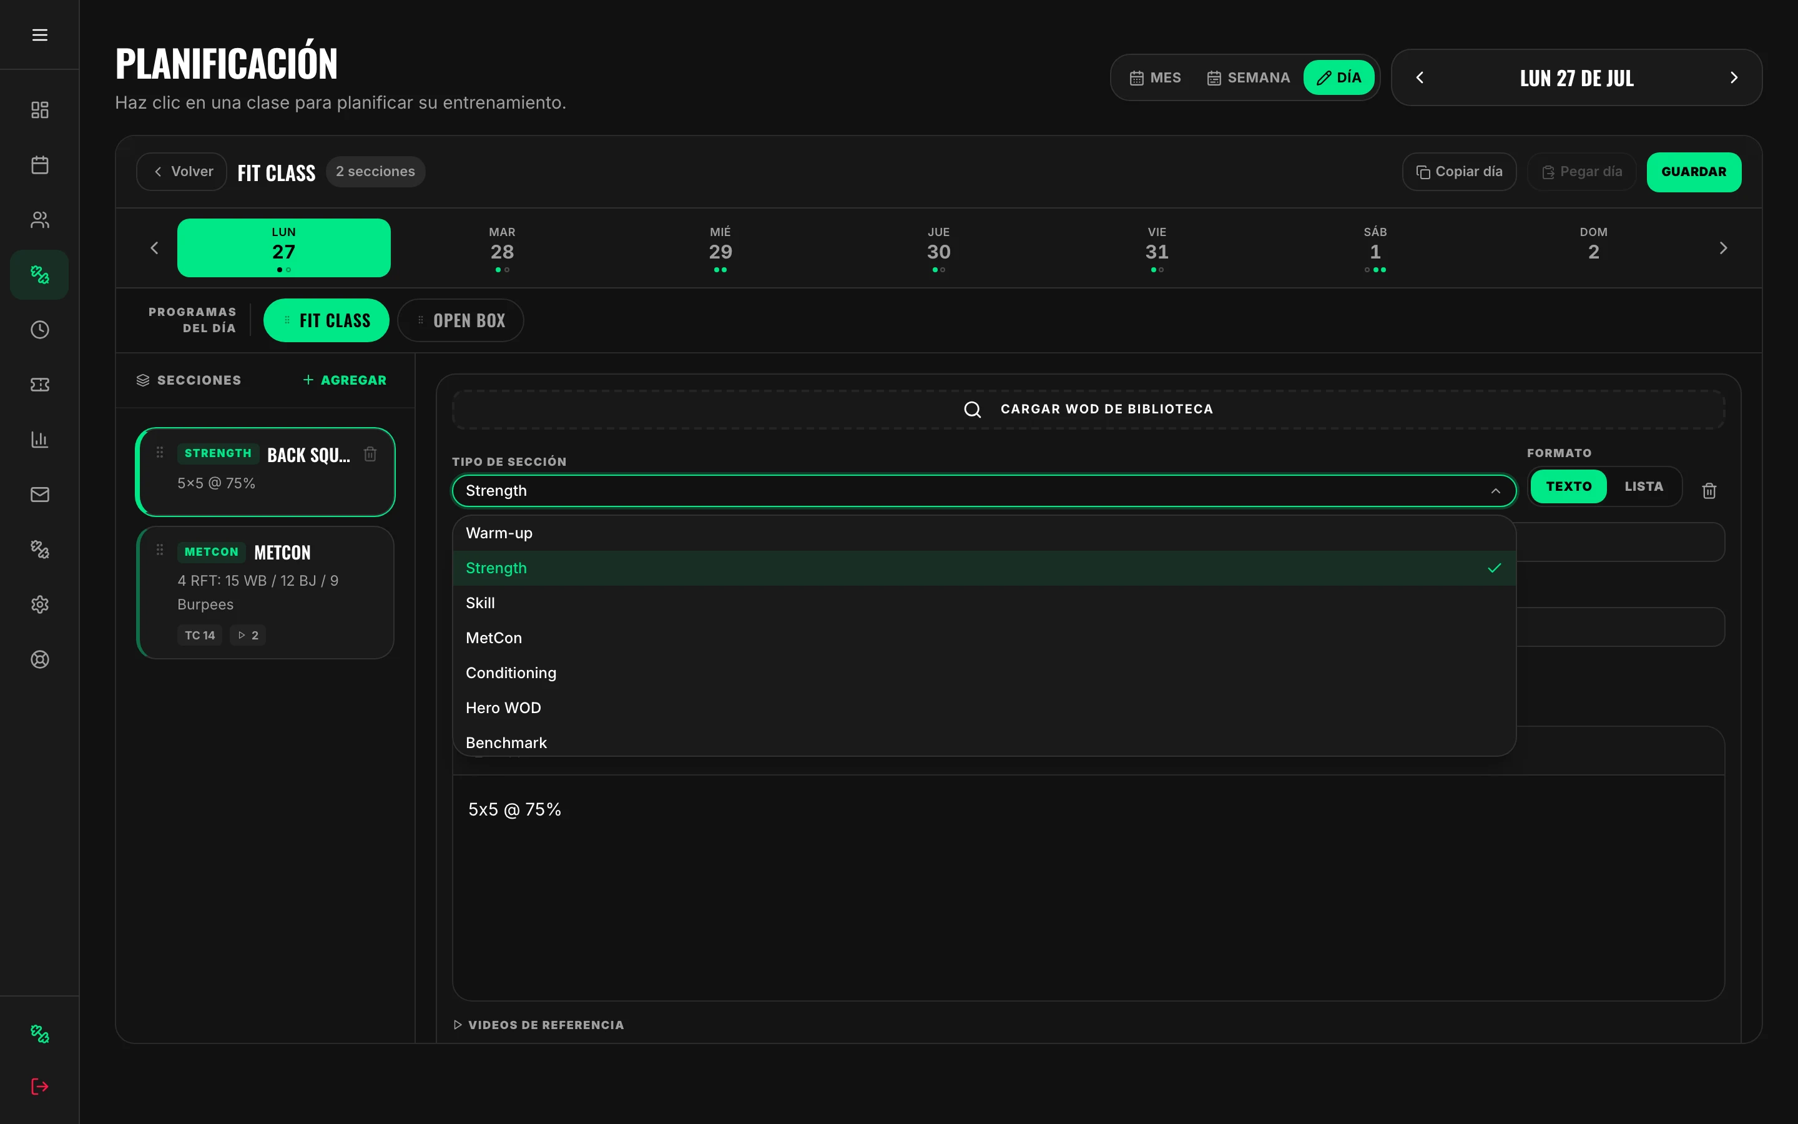Switch to the Mes view

coord(1156,77)
